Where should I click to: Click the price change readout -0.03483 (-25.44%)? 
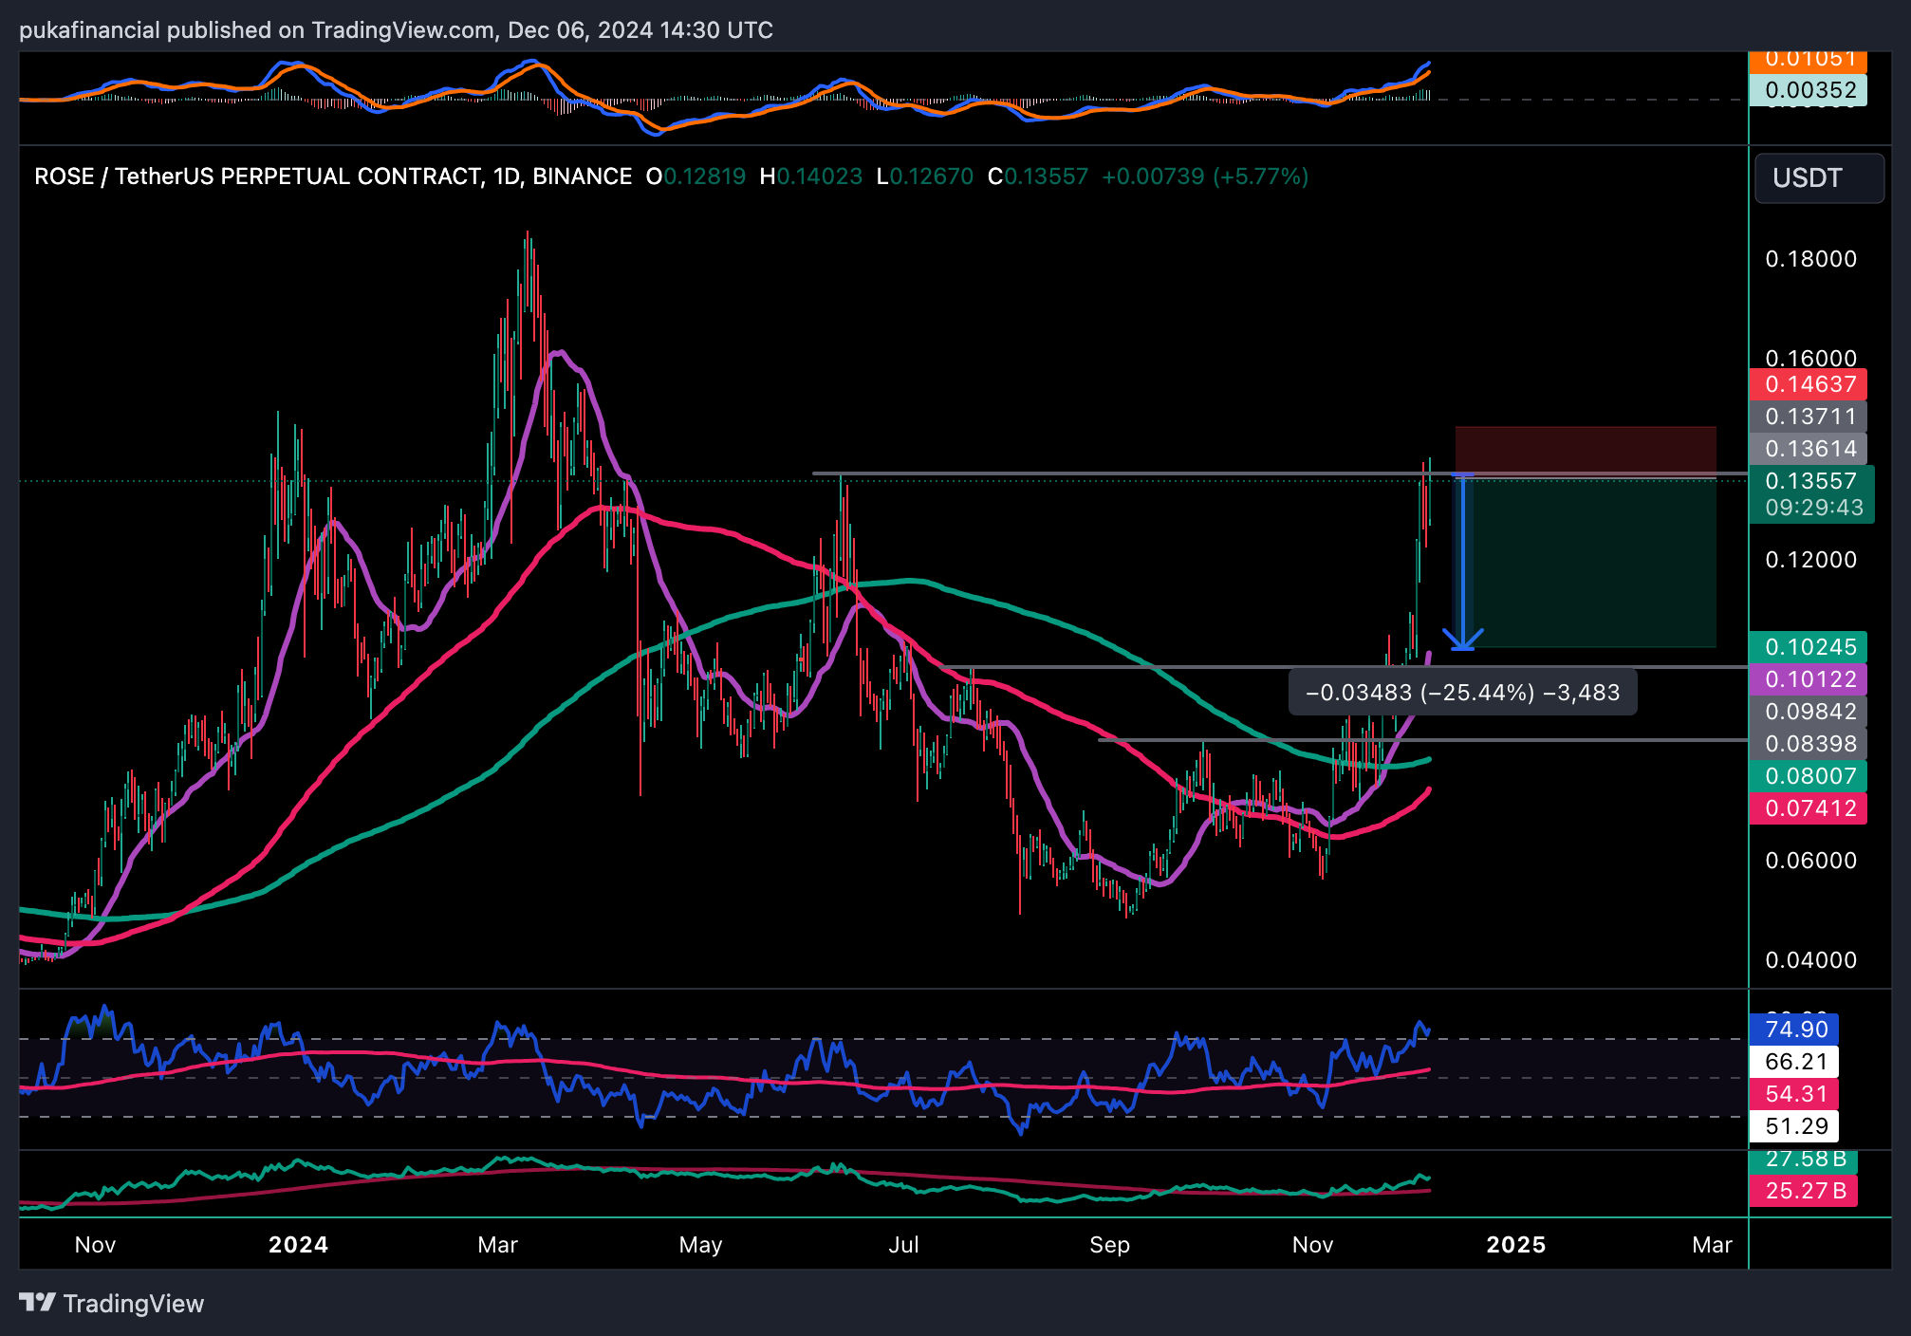(1462, 693)
